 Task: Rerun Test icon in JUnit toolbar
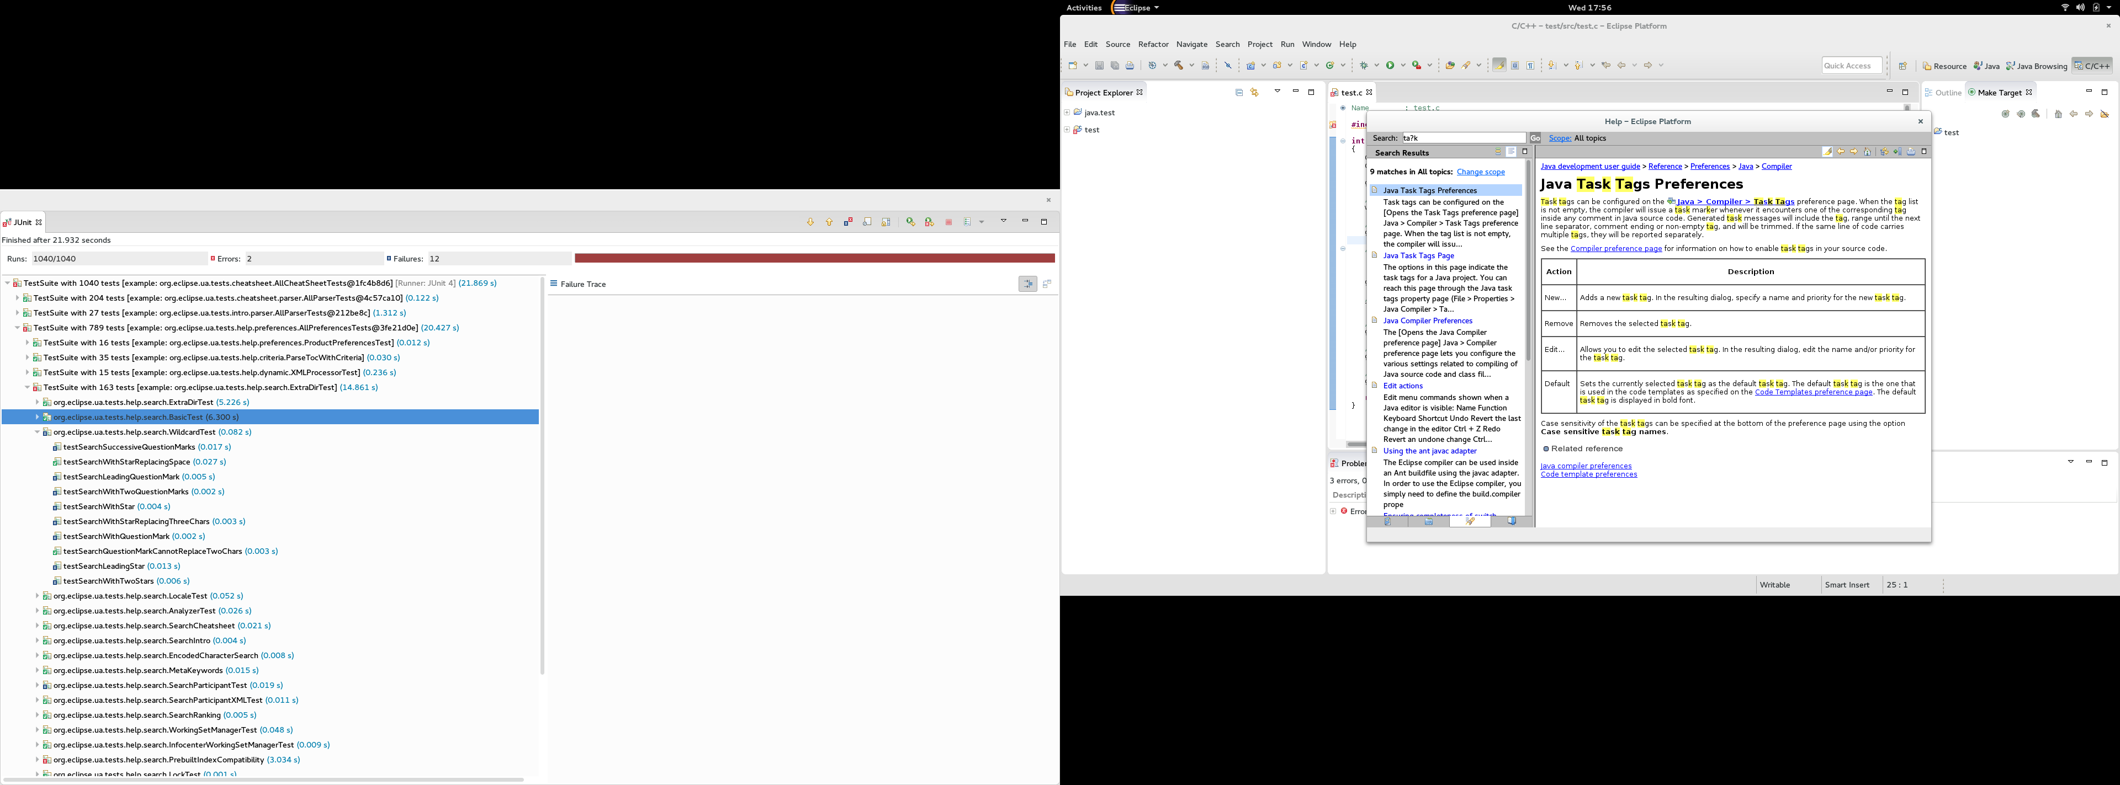[x=910, y=222]
